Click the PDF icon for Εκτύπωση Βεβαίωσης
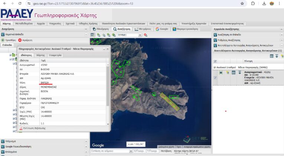The height and width of the screenshot is (156, 284). tap(21, 128)
